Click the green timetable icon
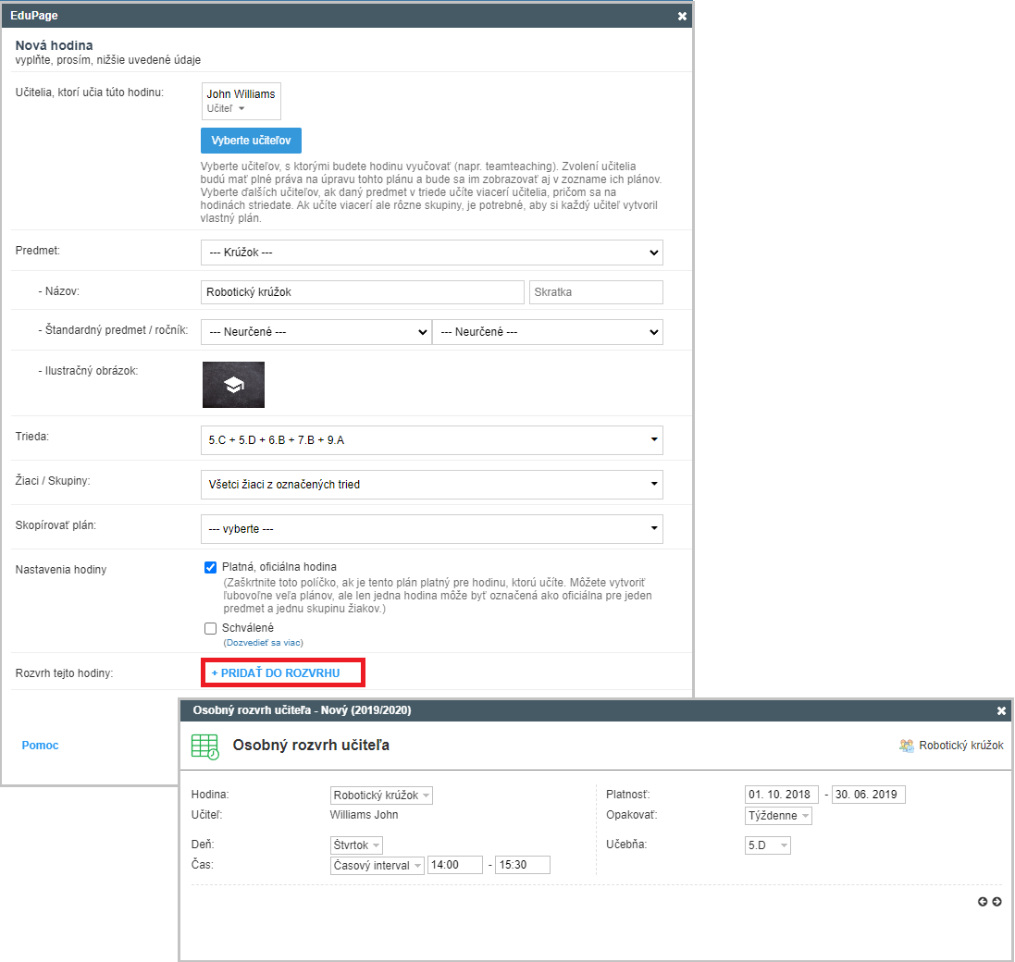Viewport: 1015px width, 962px height. [204, 746]
